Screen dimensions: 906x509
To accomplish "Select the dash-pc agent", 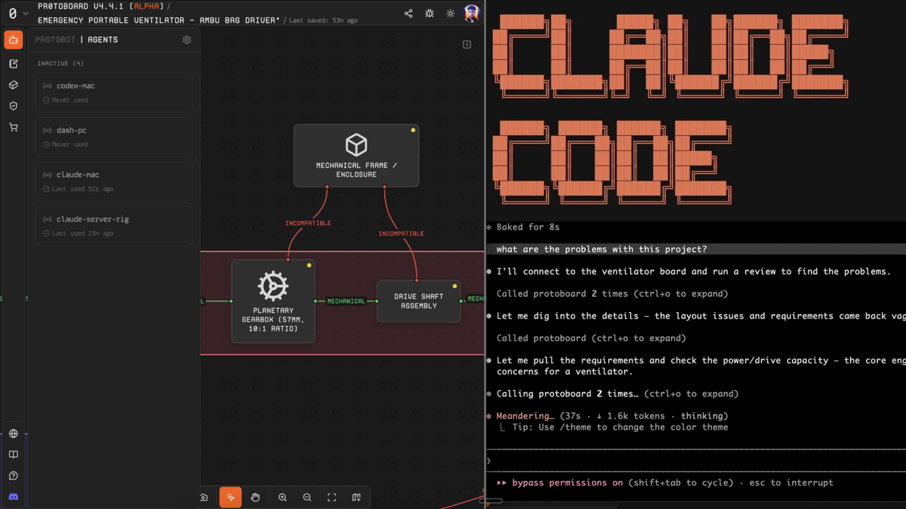I will tap(114, 137).
